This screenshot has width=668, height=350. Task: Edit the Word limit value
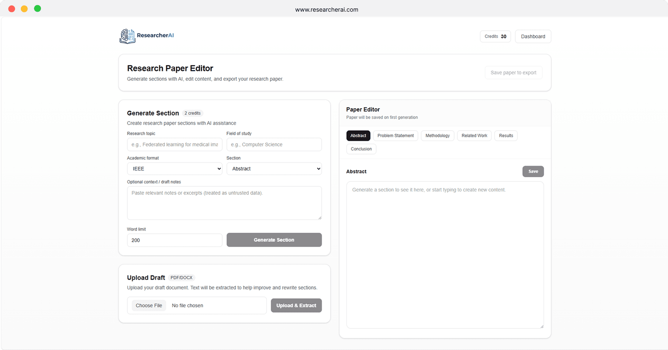pyautogui.click(x=174, y=240)
